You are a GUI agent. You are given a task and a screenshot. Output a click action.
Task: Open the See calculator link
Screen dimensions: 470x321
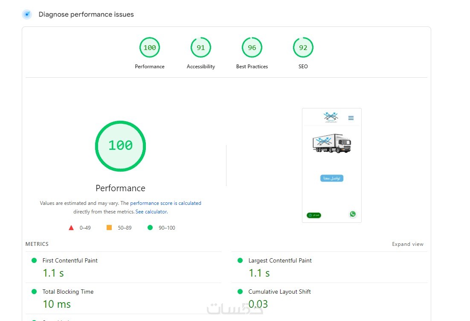pyautogui.click(x=151, y=211)
